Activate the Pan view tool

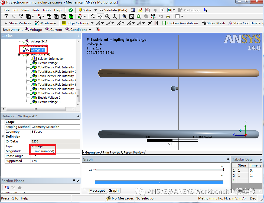pos(100,16)
